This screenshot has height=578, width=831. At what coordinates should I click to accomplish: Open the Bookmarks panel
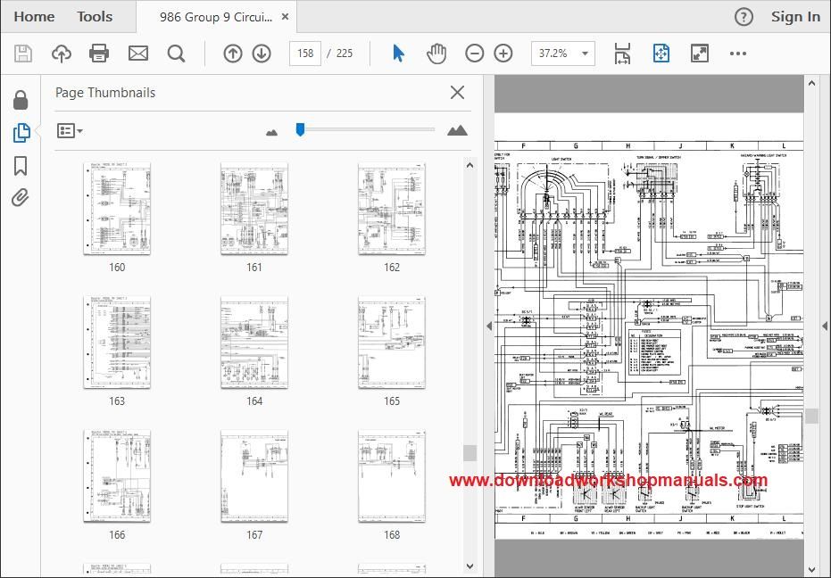point(21,166)
